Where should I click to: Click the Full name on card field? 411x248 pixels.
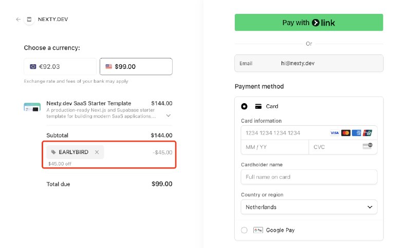[x=309, y=177]
